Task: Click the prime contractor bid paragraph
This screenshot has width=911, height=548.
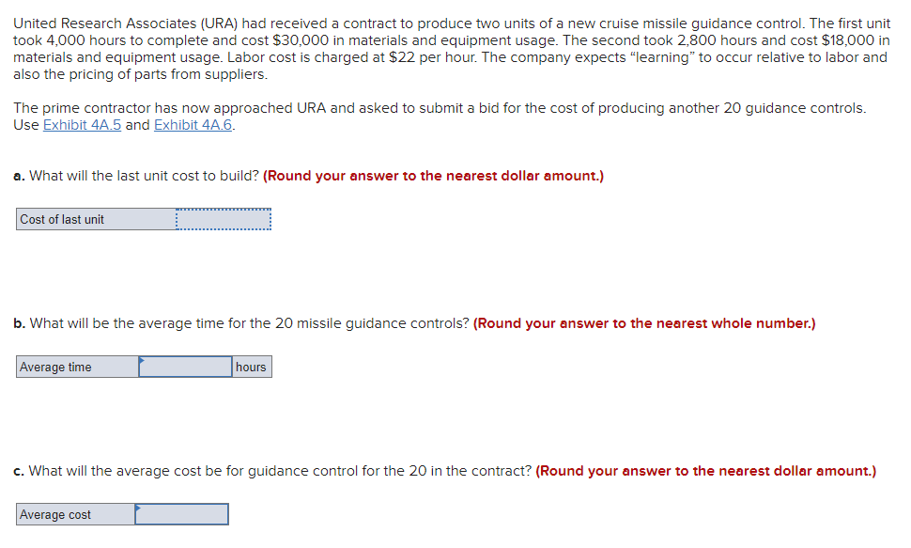Action: (x=440, y=117)
